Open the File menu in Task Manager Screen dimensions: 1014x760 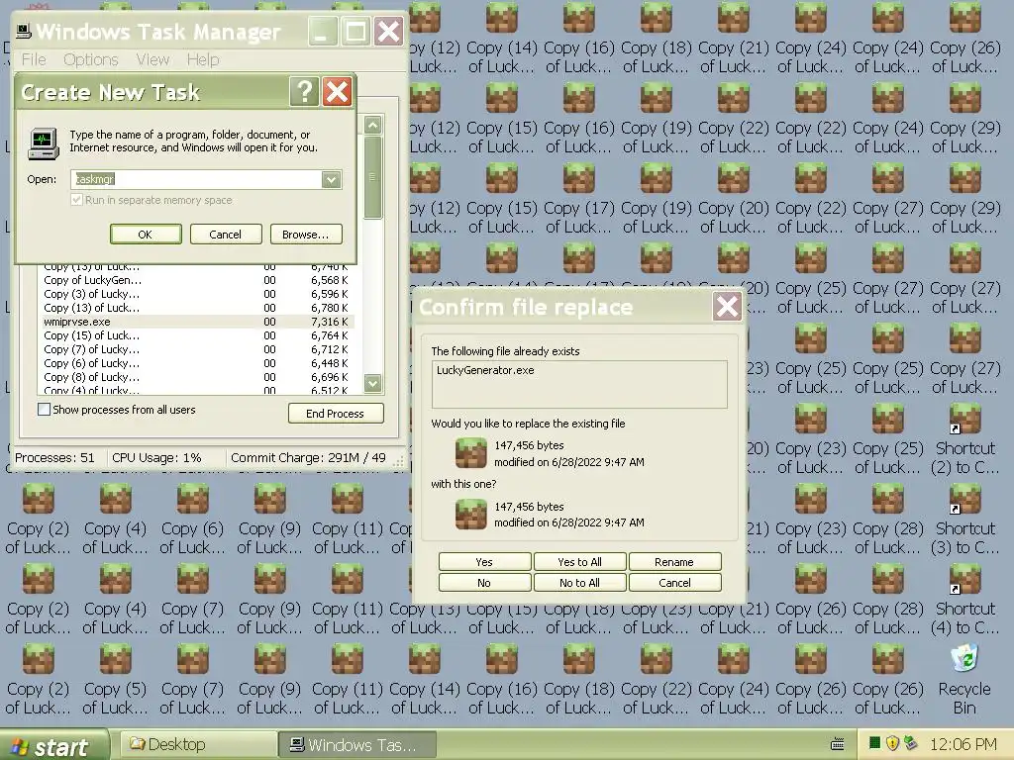(x=34, y=59)
